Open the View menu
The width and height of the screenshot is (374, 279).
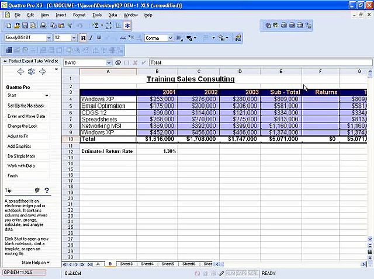click(x=44, y=15)
